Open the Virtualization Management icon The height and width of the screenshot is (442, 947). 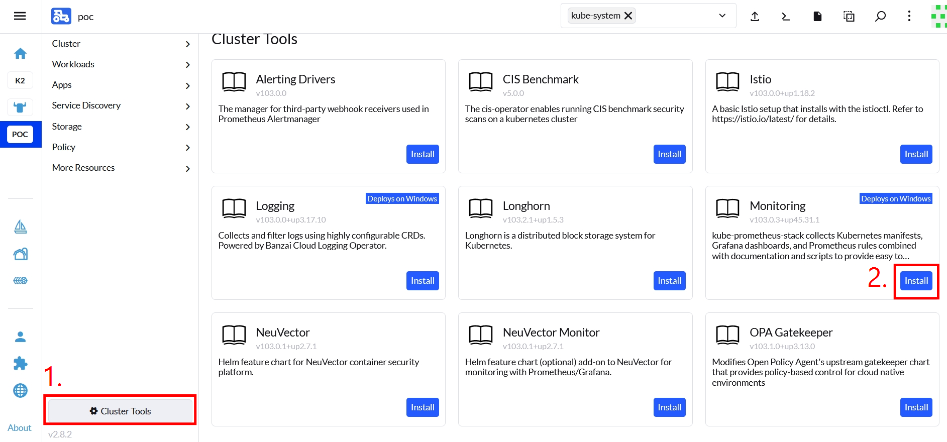tap(20, 281)
